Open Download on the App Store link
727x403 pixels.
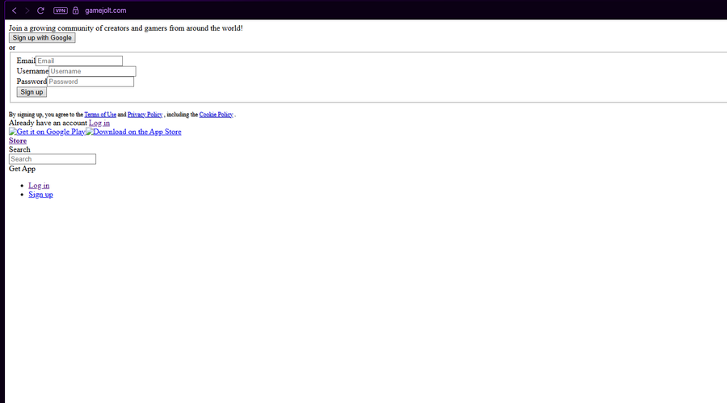(x=133, y=132)
